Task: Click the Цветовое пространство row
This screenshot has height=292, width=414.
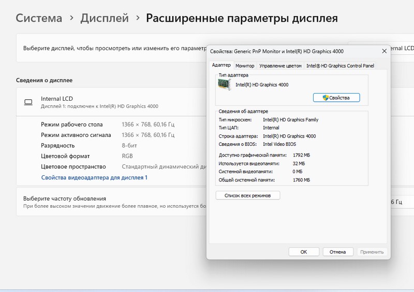Action: pyautogui.click(x=73, y=166)
